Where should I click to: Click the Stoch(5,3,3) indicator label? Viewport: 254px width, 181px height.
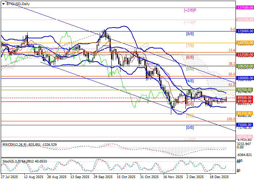point(12,161)
